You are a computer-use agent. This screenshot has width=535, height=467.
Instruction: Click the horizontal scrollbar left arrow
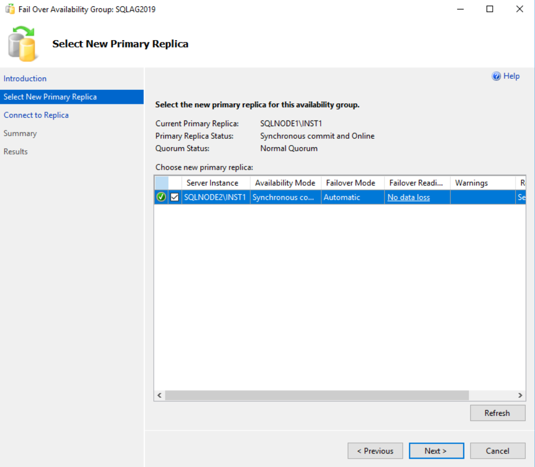[x=159, y=395]
